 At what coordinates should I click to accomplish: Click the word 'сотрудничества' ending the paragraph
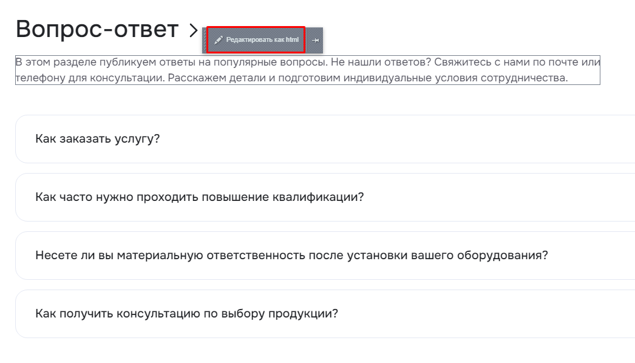coord(523,78)
